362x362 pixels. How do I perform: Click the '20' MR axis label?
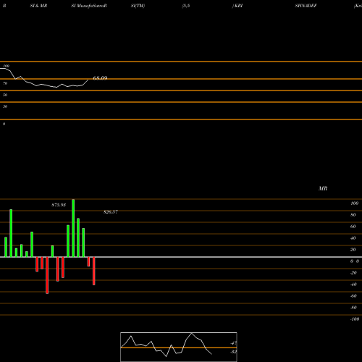353,250
